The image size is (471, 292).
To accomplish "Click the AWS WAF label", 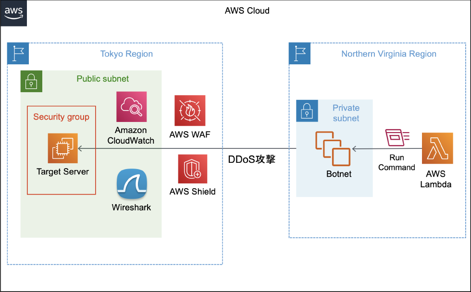I will 190,134.
